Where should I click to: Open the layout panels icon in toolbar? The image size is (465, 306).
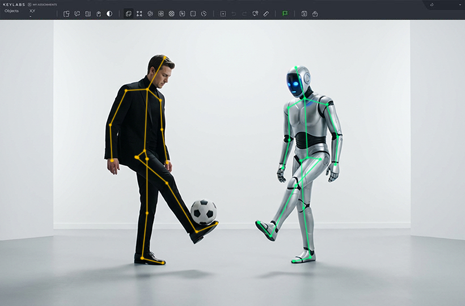click(66, 14)
